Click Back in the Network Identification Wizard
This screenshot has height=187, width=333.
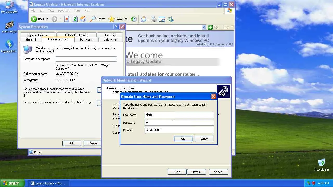[177, 172]
